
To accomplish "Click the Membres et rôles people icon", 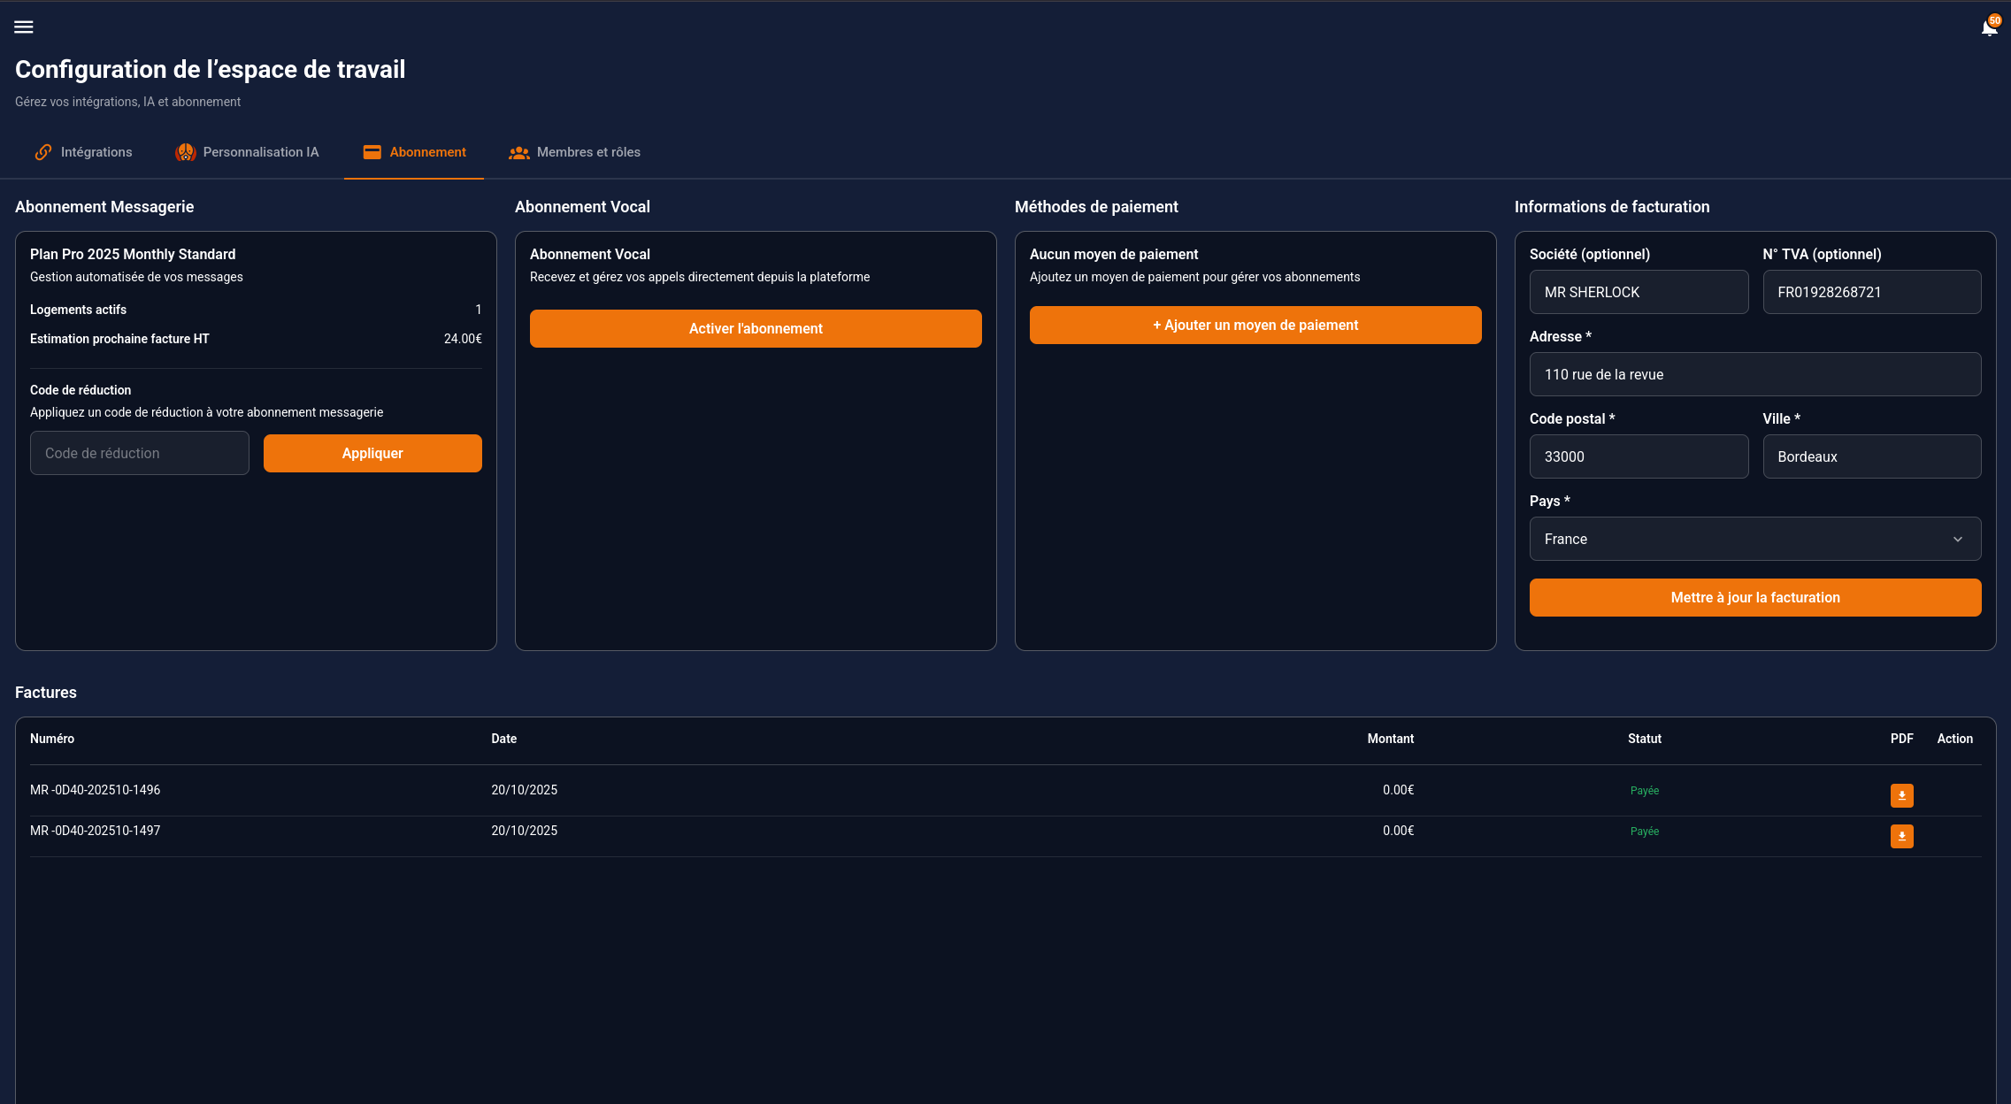I will coord(518,152).
